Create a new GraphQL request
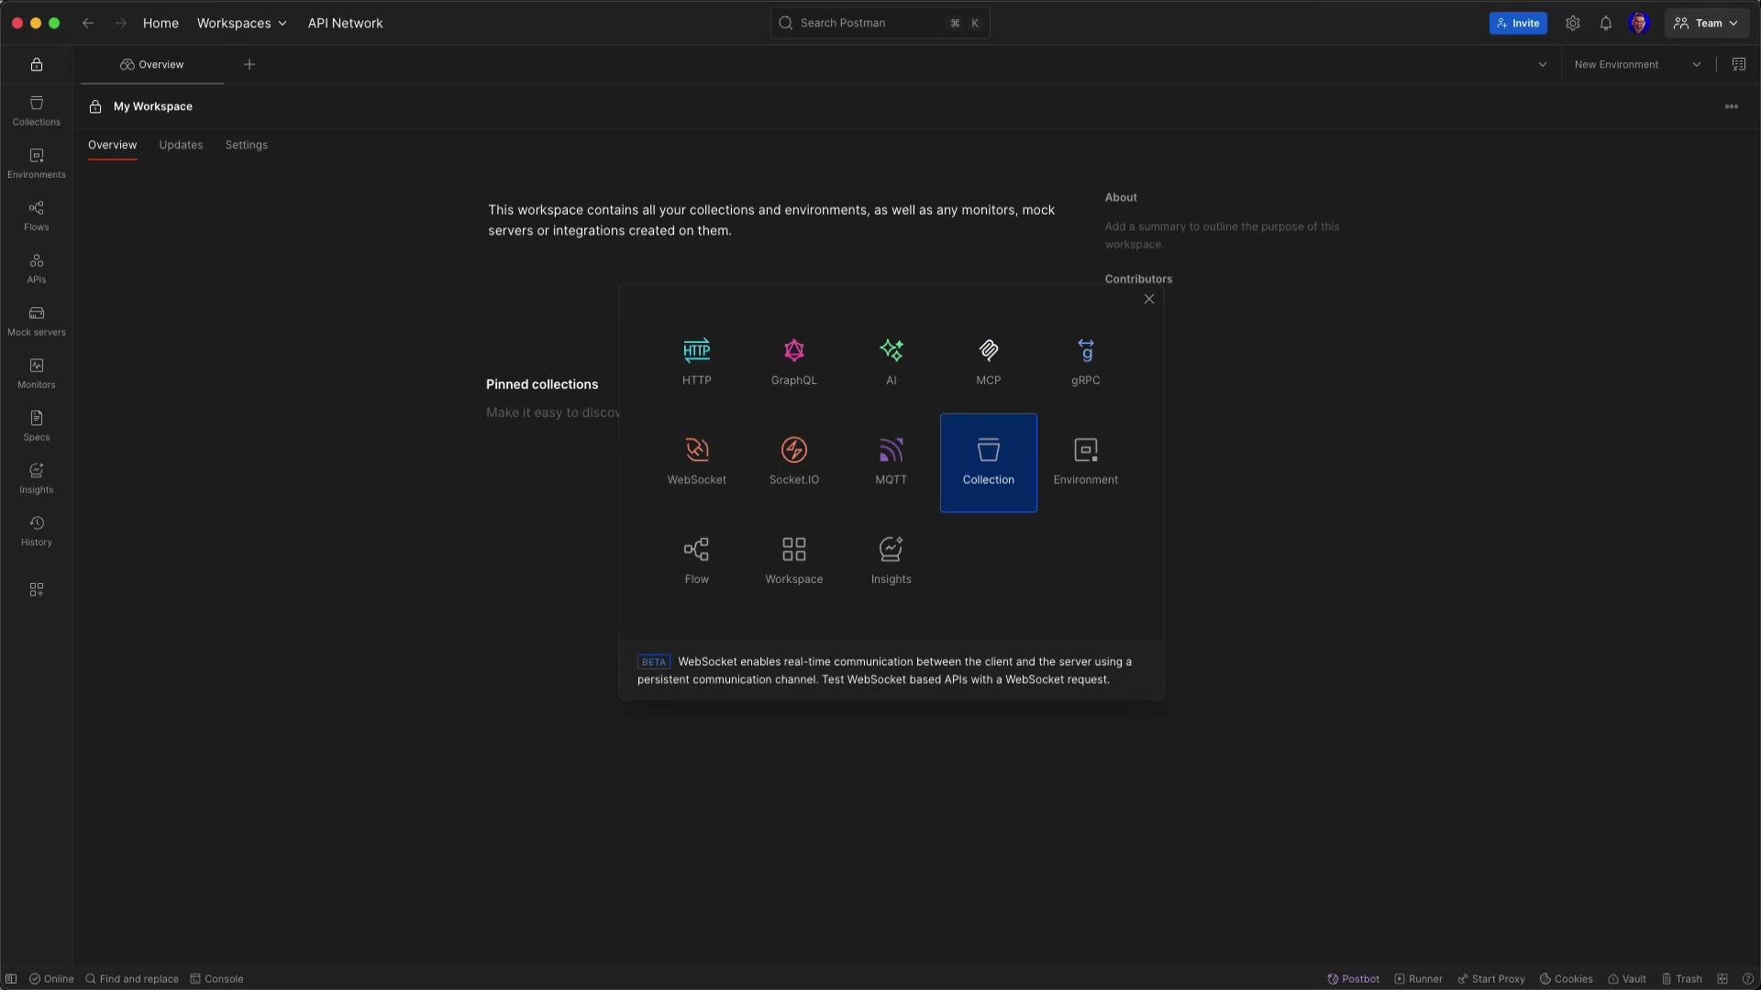 point(793,362)
